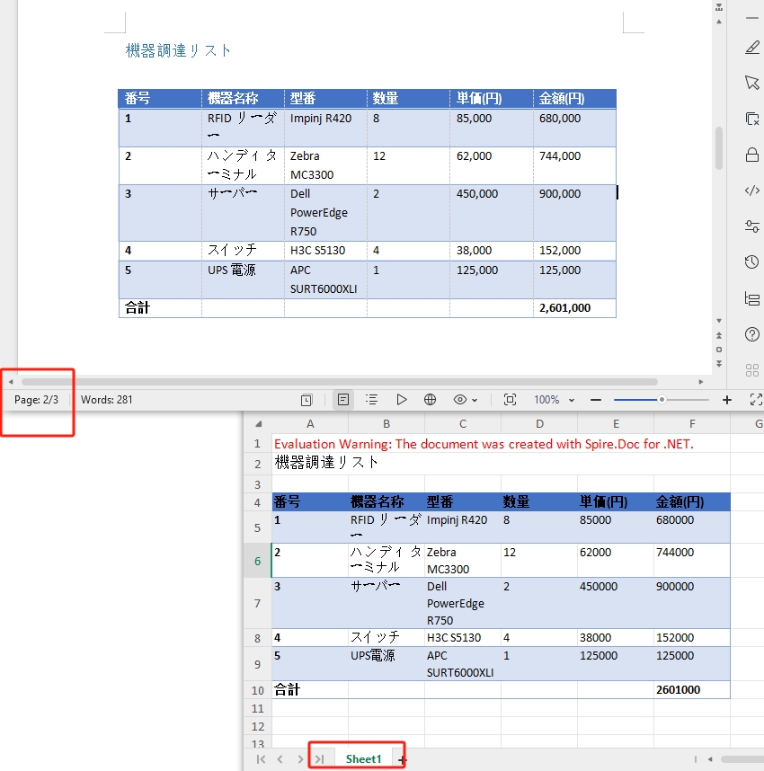
Task: Toggle fullscreen mode from the status bar
Action: click(758, 399)
